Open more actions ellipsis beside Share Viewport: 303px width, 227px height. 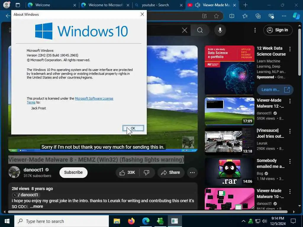(192, 173)
